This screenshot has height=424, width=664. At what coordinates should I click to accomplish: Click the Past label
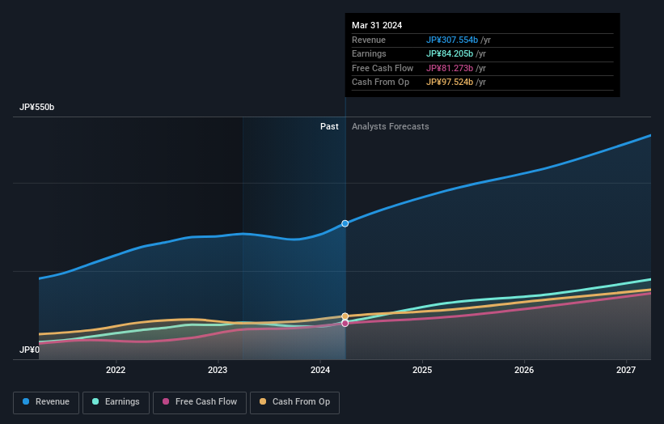[329, 127]
